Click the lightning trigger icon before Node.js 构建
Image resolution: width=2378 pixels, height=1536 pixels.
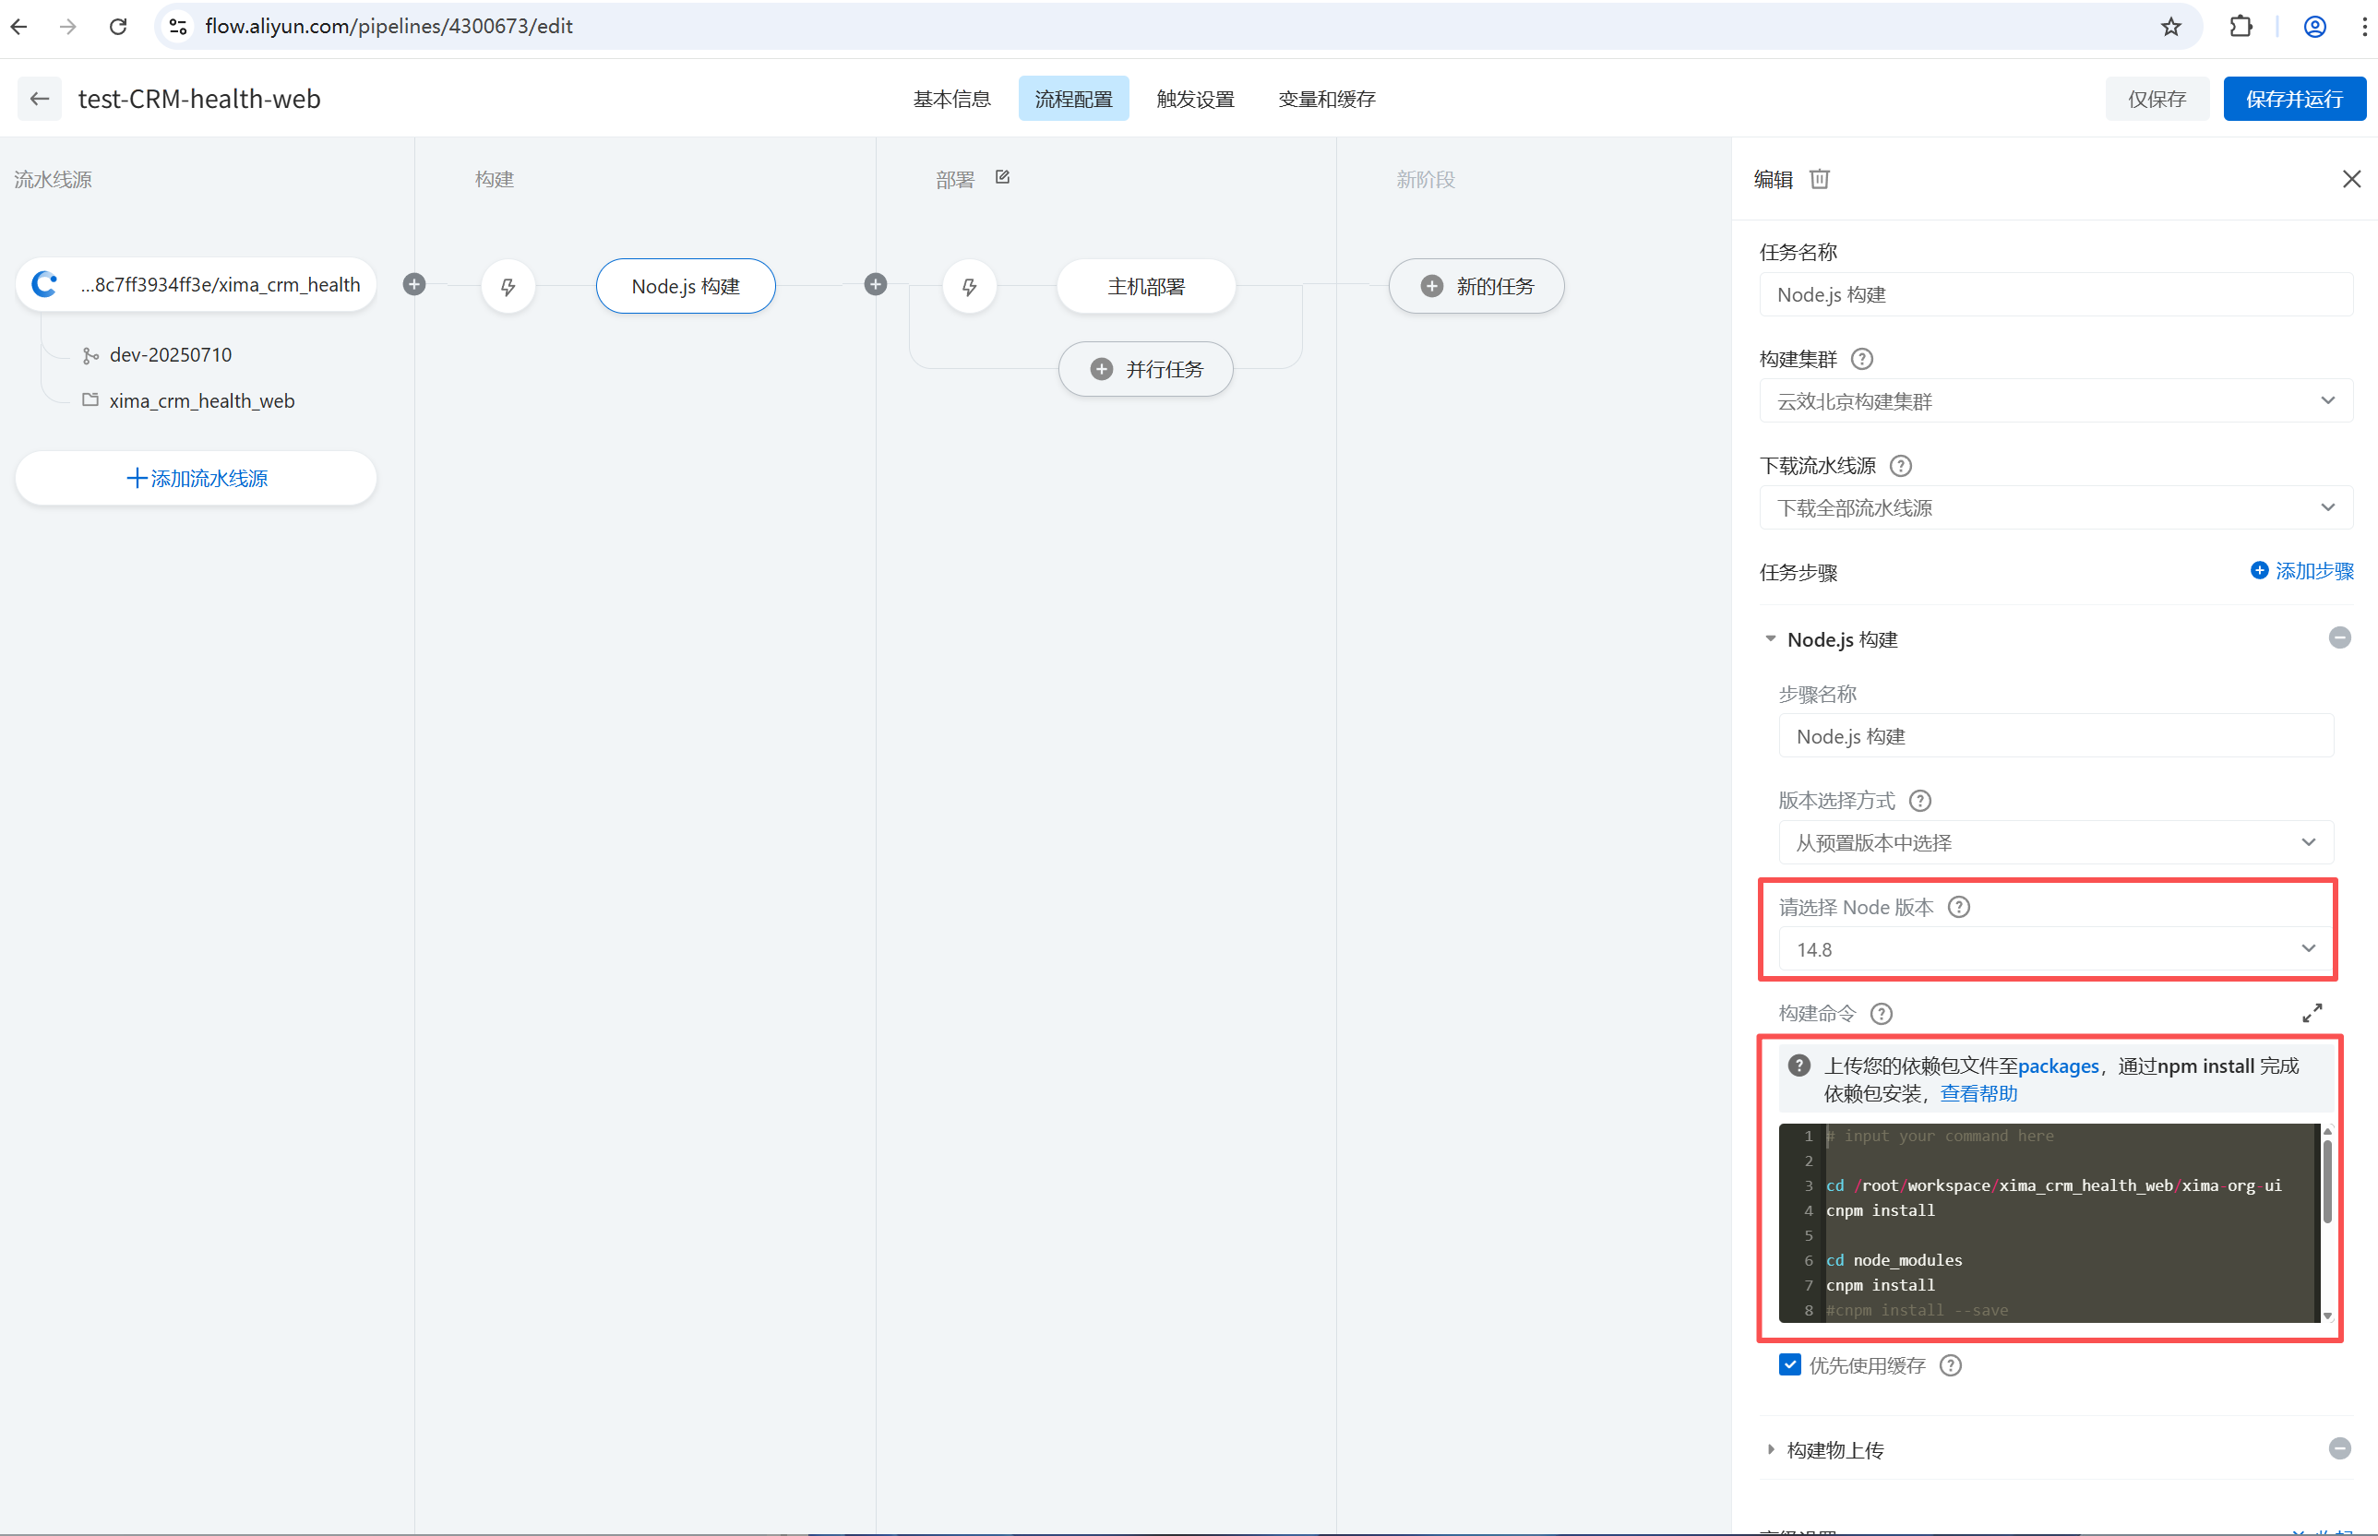(x=508, y=287)
